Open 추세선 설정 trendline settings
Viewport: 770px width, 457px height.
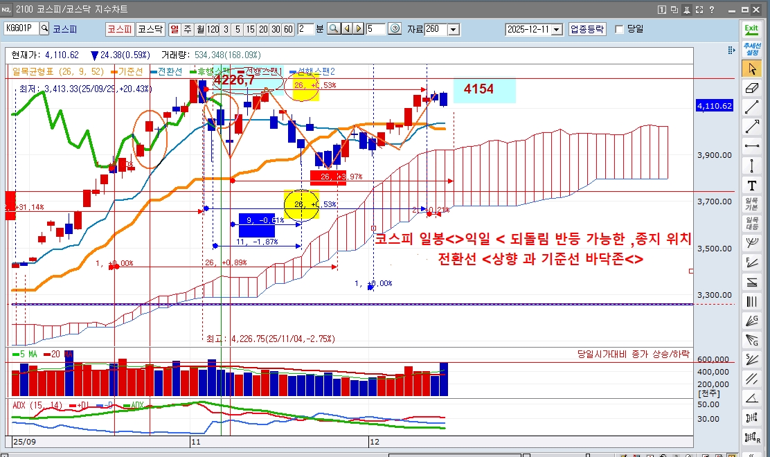point(751,48)
